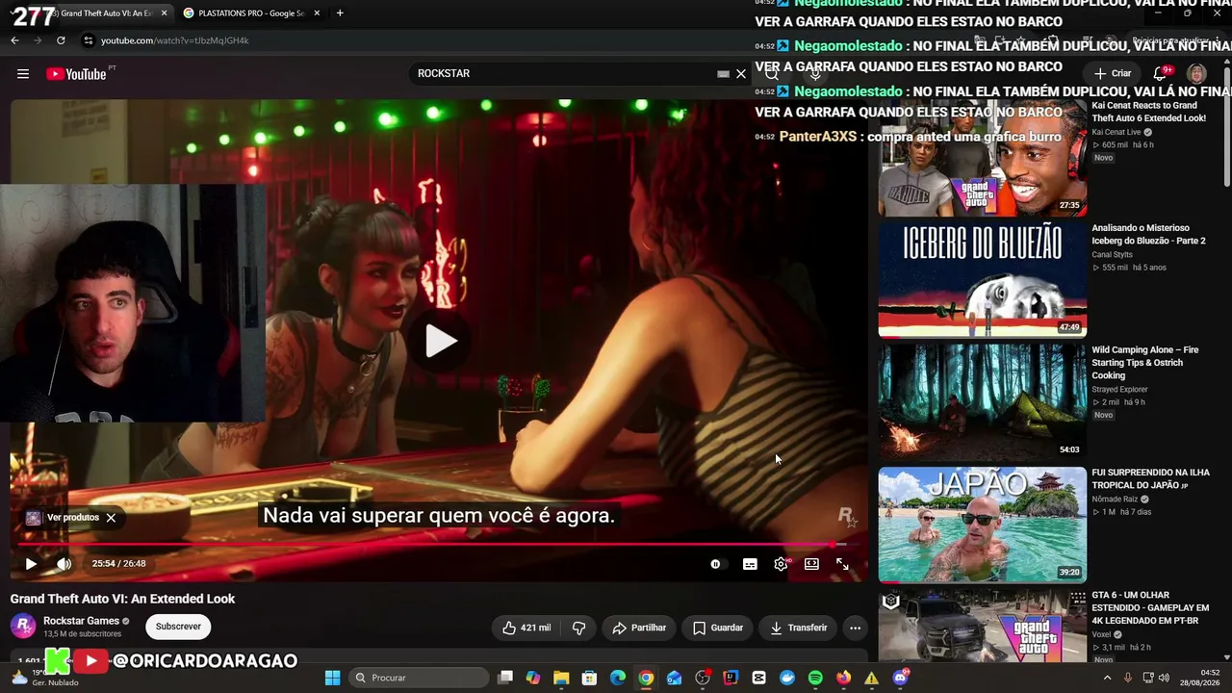The height and width of the screenshot is (693, 1232).
Task: Open Copilot from the taskbar
Action: (533, 678)
